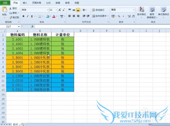Decrease the cell indent
The height and width of the screenshot is (126, 170).
(84, 16)
